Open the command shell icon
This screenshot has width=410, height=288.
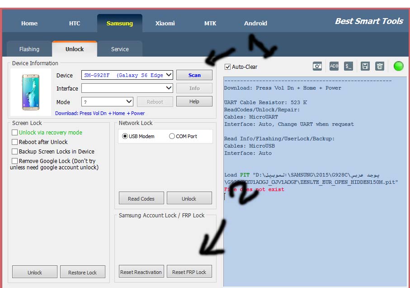coord(348,66)
